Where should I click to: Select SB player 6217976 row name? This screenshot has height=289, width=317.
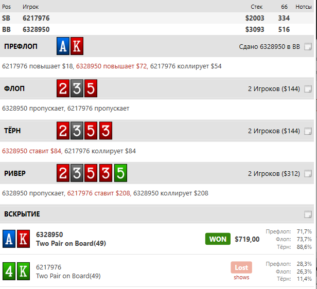36,18
